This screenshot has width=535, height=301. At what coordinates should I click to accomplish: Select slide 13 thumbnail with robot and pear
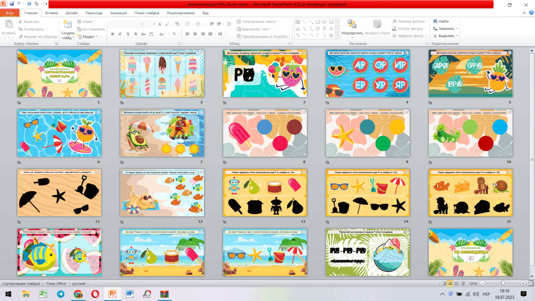265,193
